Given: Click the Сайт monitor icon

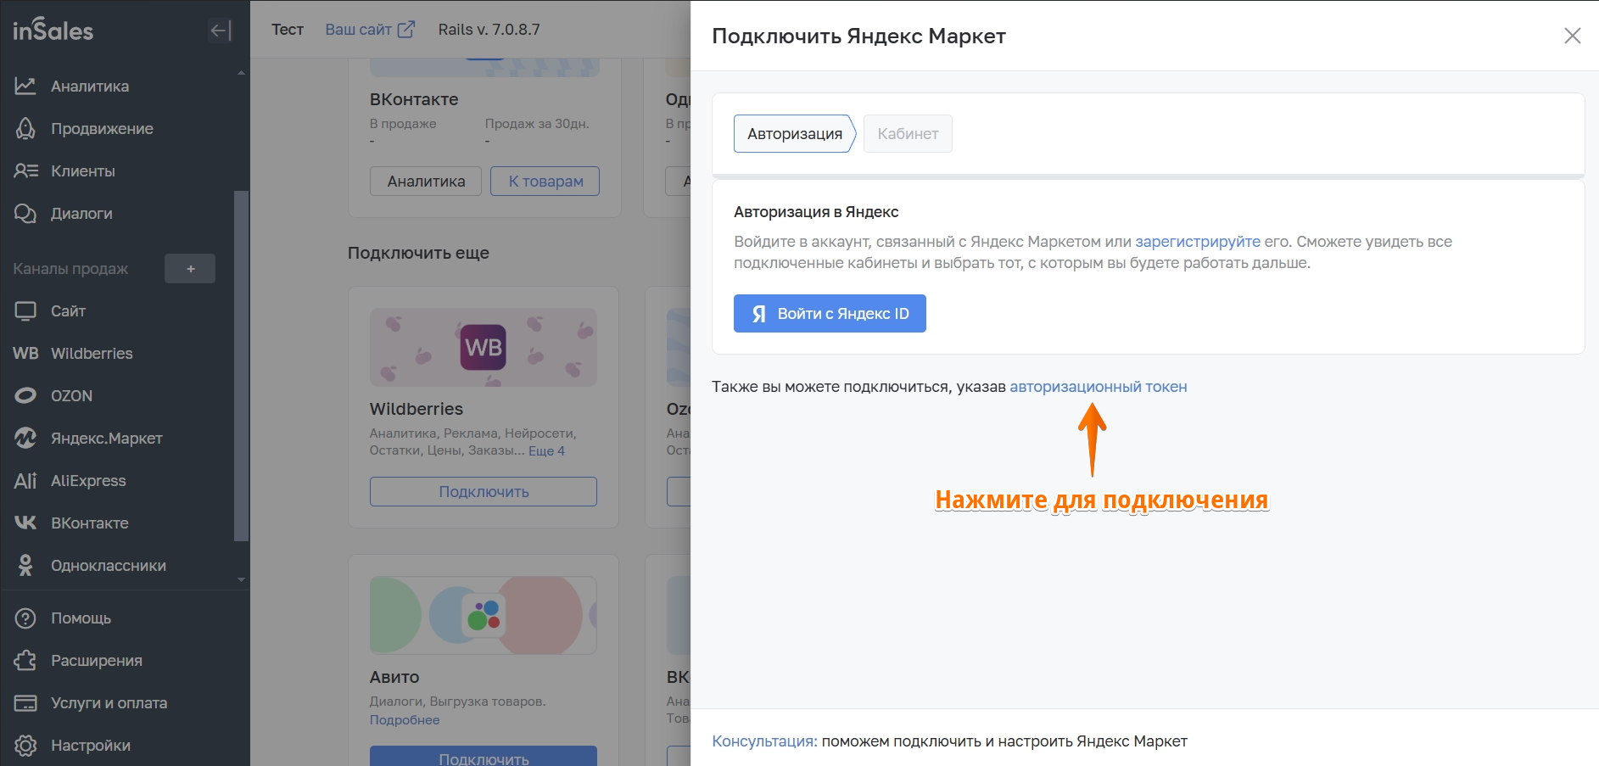Looking at the screenshot, I should 25,310.
